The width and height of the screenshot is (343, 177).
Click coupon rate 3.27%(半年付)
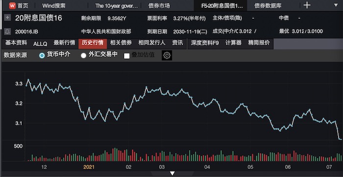tap(190, 19)
